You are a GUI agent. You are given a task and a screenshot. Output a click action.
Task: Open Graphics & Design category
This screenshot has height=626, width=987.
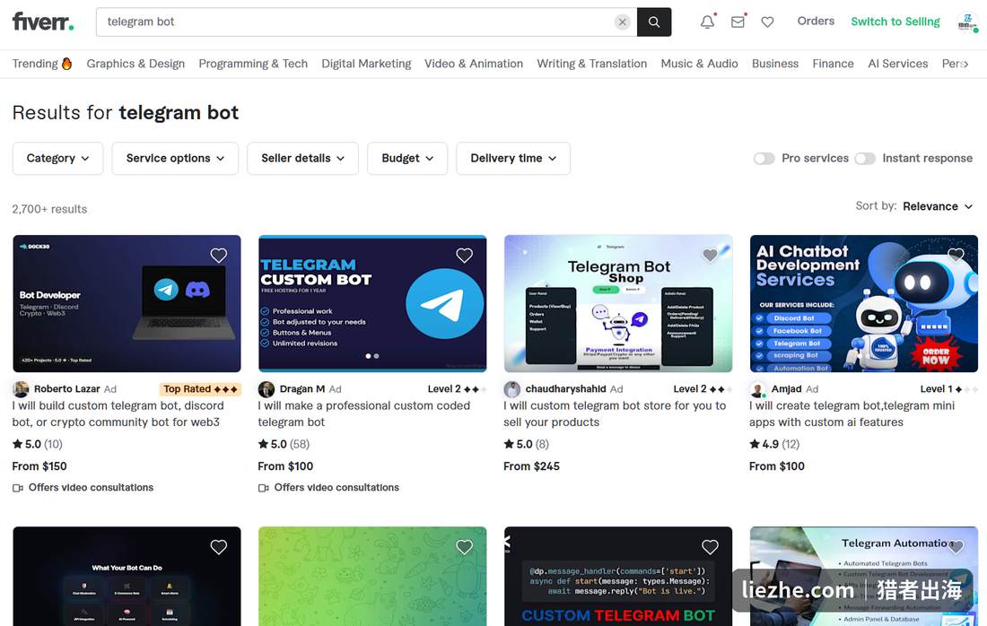pos(136,64)
